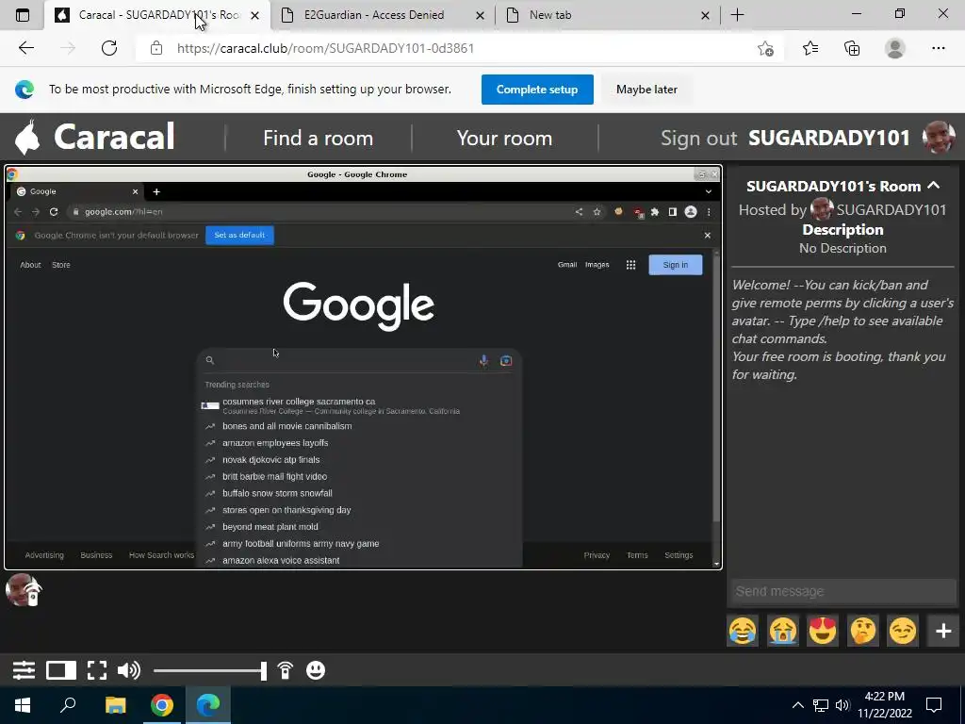This screenshot has width=965, height=724.
Task: Send the smirking face emoji reaction
Action: (x=903, y=631)
